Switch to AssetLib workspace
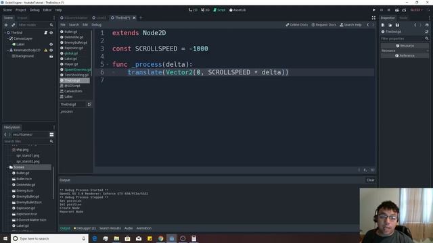 pos(237,10)
